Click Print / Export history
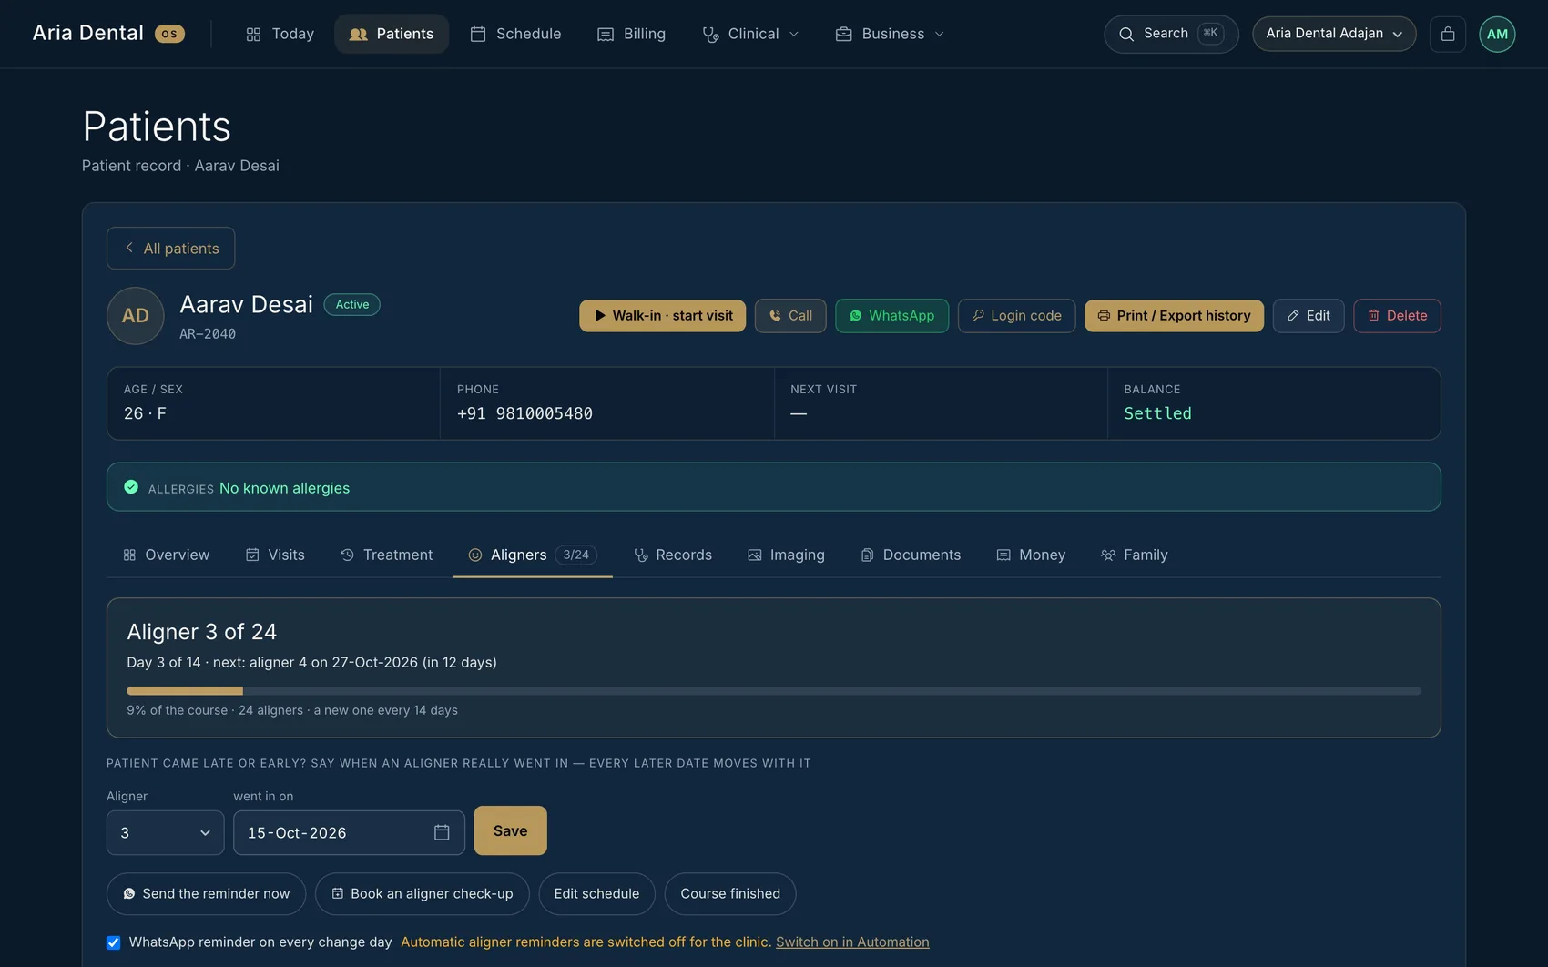 click(x=1174, y=316)
